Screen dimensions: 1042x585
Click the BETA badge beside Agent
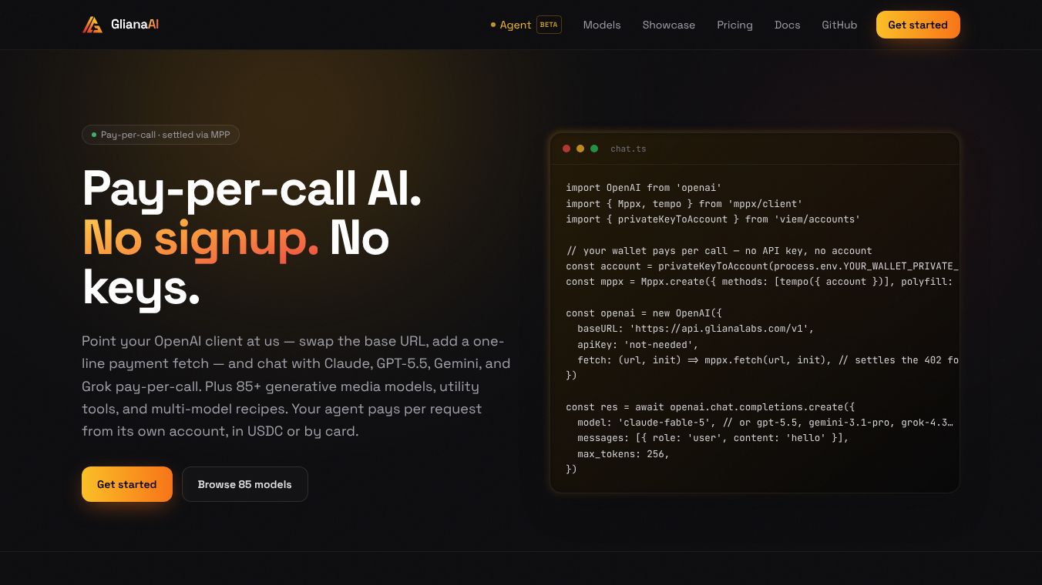tap(549, 25)
